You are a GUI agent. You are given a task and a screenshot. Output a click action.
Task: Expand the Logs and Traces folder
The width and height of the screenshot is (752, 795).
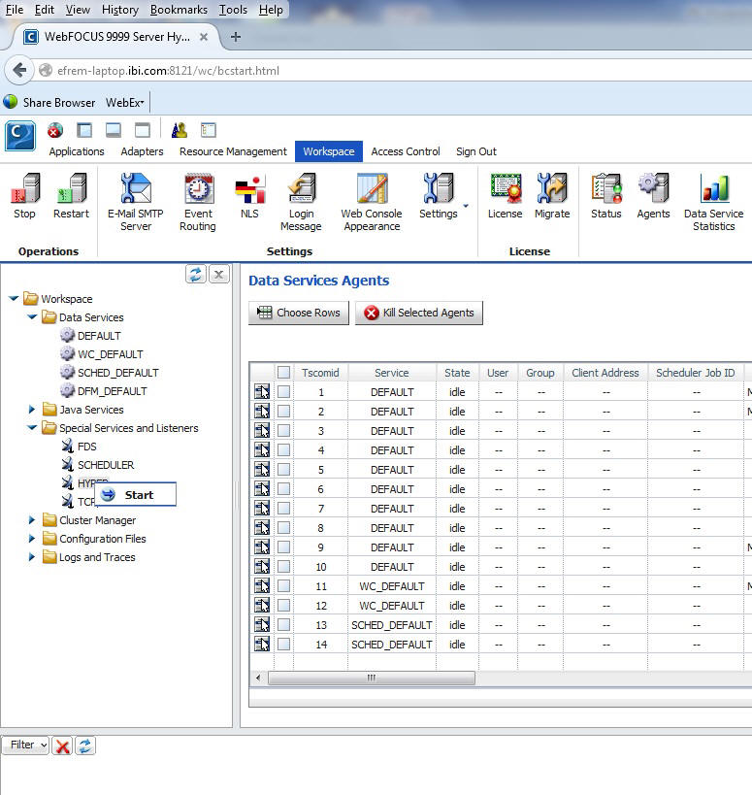[x=32, y=557]
